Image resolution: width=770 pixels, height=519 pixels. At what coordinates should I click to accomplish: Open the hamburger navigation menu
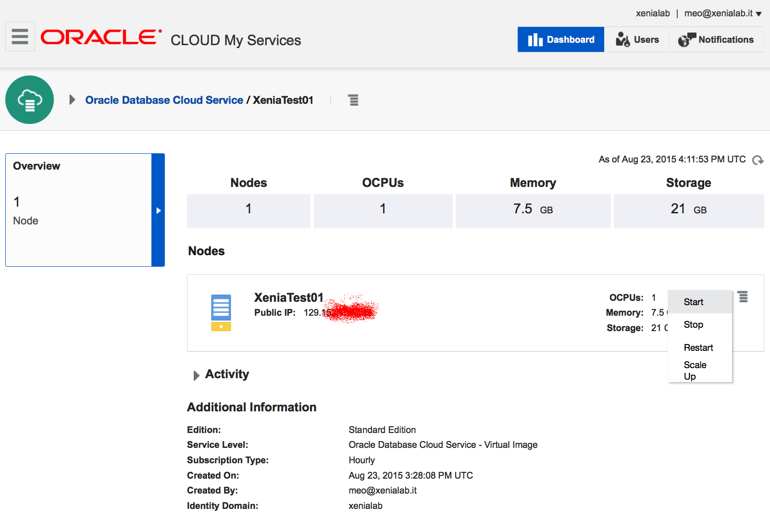pos(20,37)
